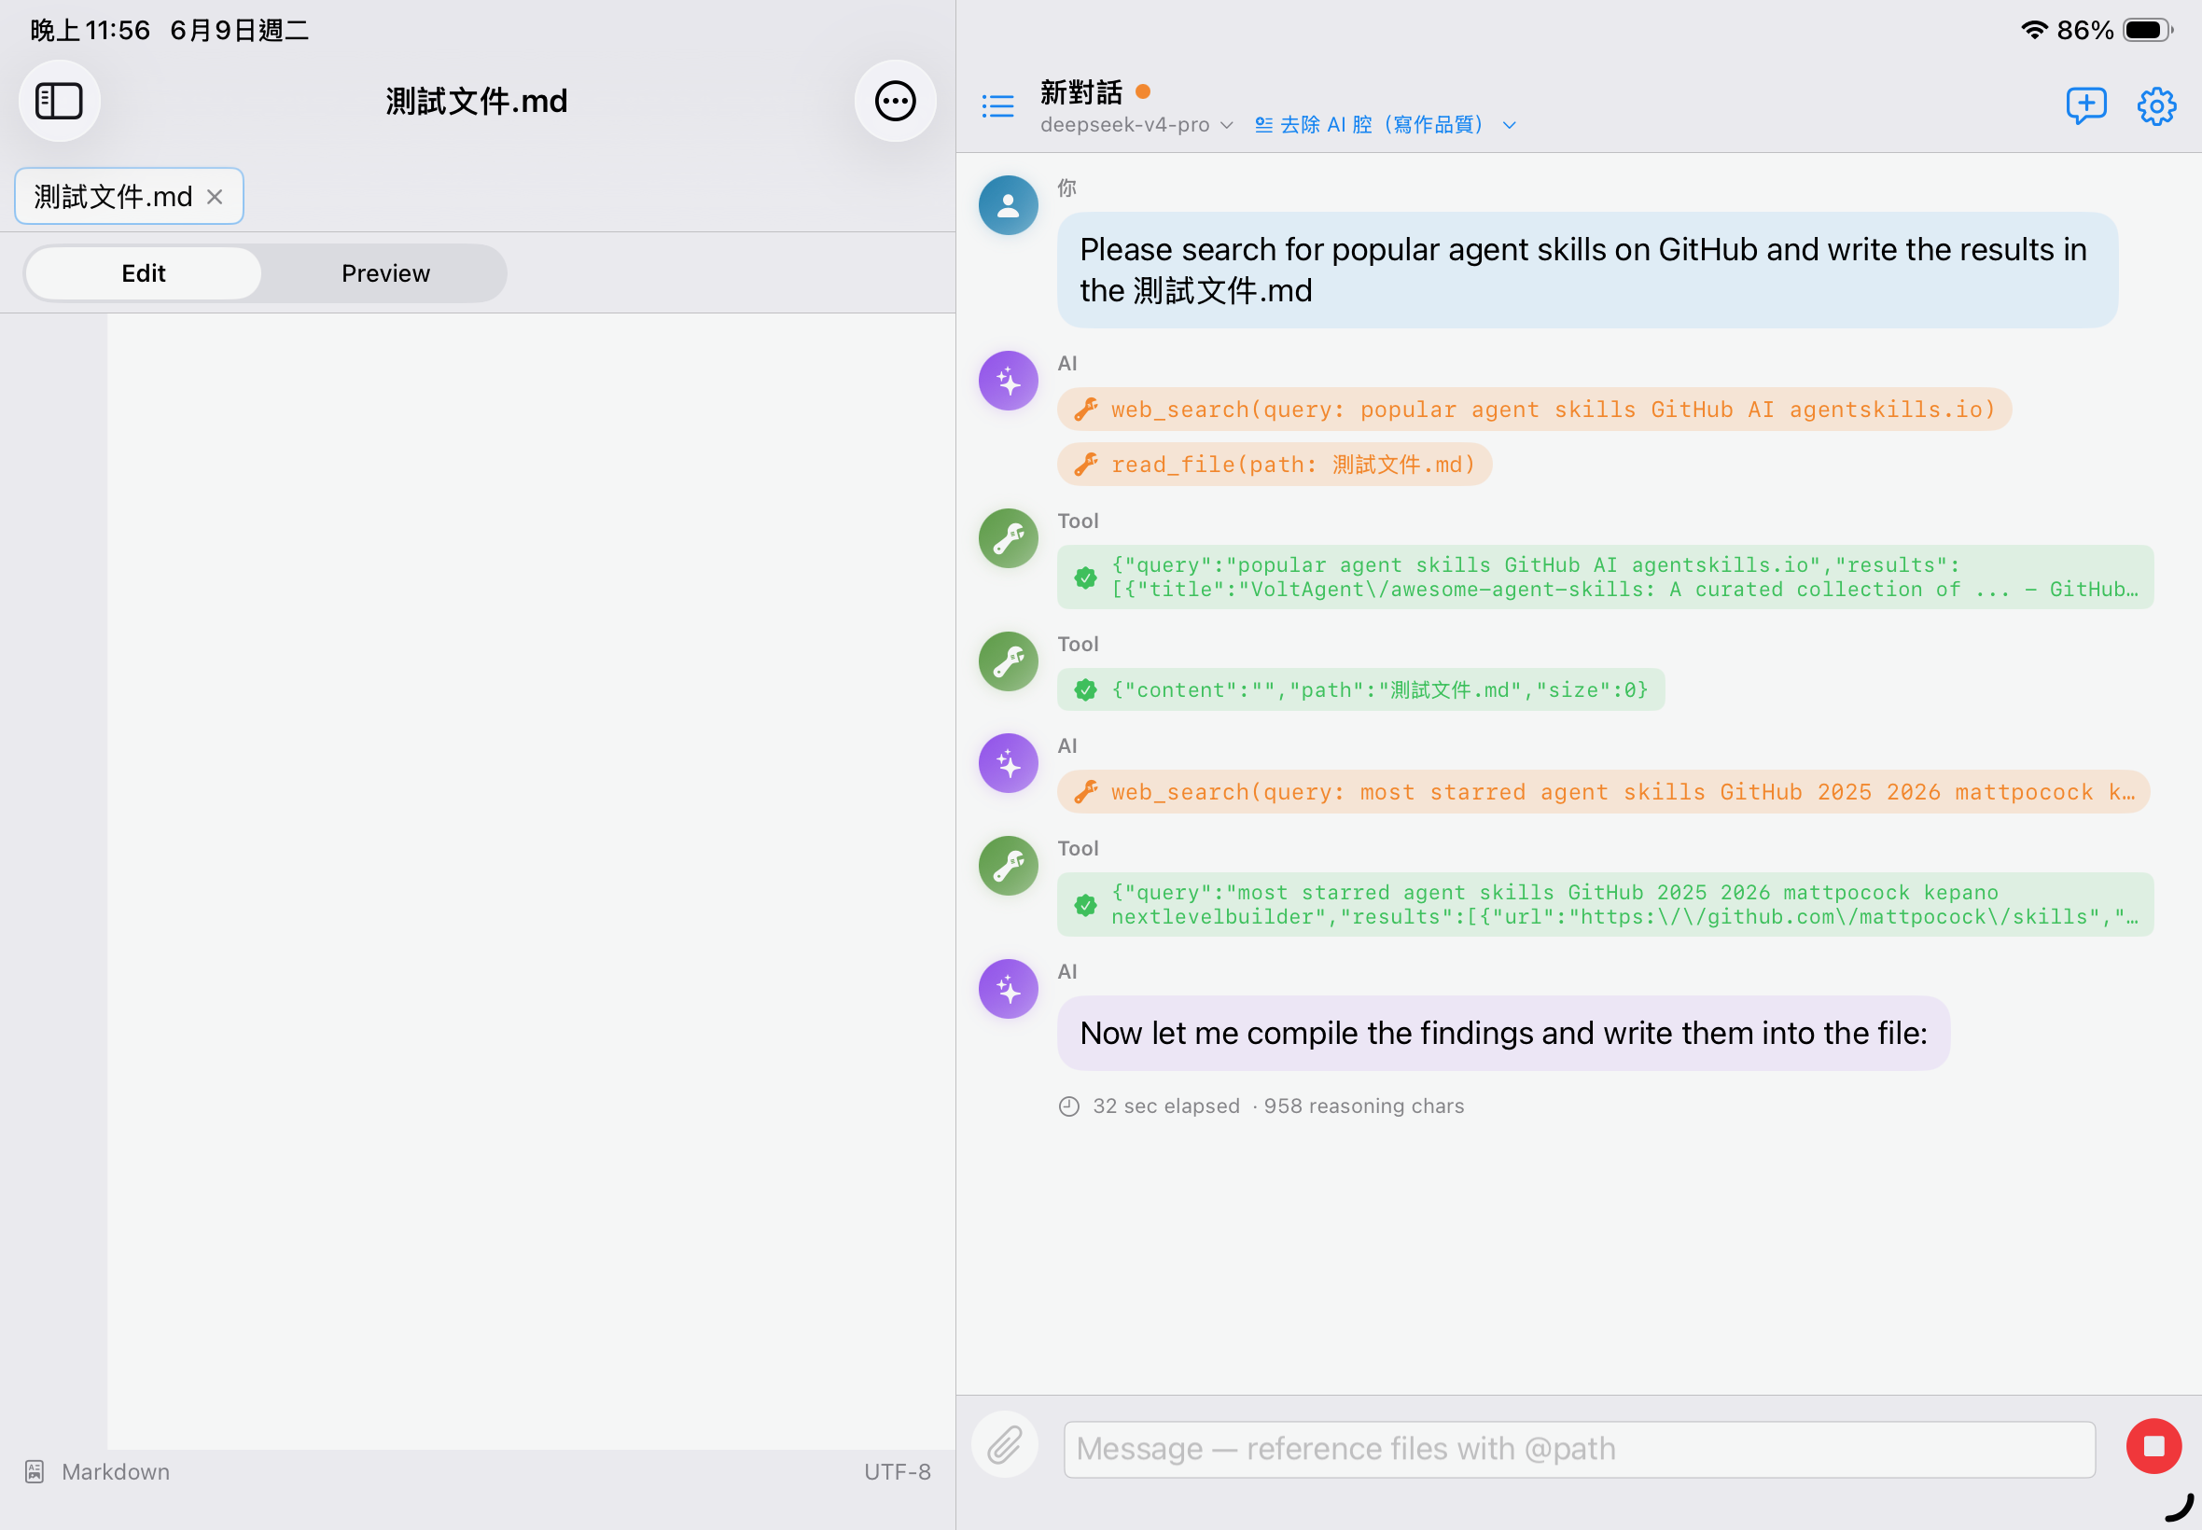The width and height of the screenshot is (2202, 1530).
Task: Open tool result for most starred query
Action: point(1605,904)
